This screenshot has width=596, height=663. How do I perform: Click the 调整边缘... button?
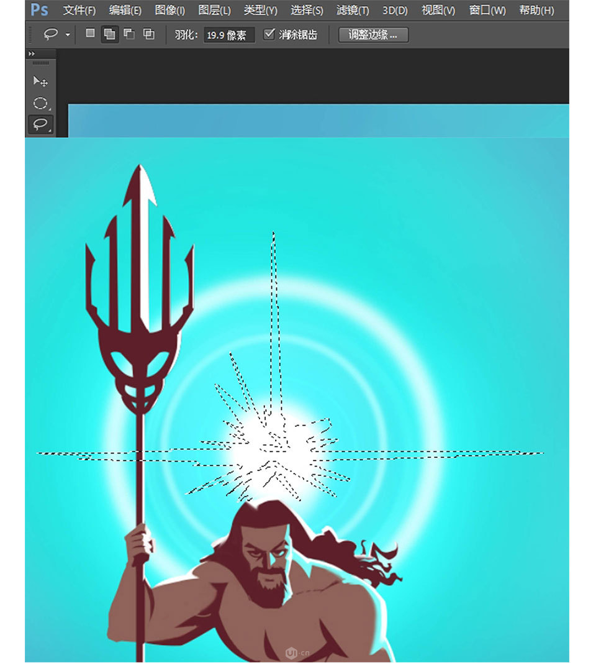tap(373, 35)
